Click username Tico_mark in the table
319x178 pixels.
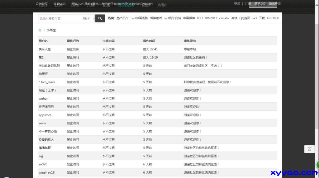pos(48,82)
